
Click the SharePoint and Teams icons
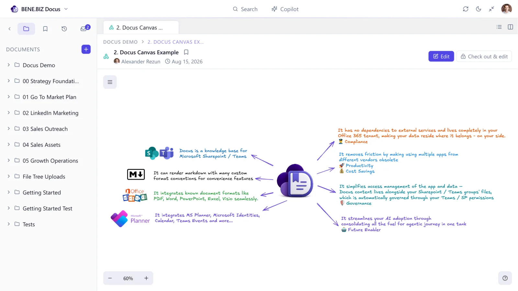coord(159,153)
